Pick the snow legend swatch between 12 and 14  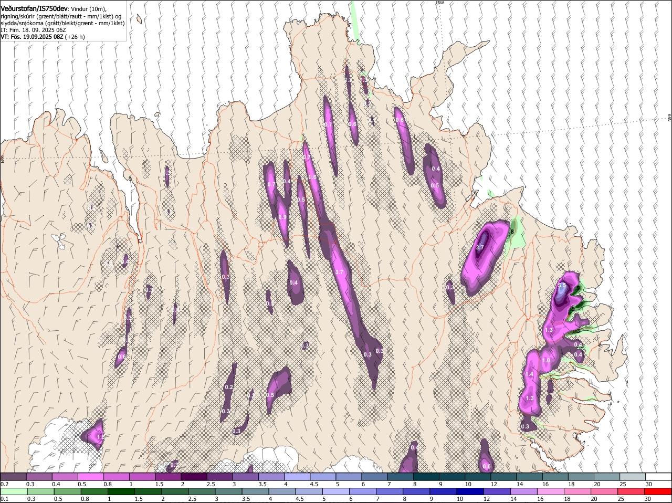pos(503,476)
